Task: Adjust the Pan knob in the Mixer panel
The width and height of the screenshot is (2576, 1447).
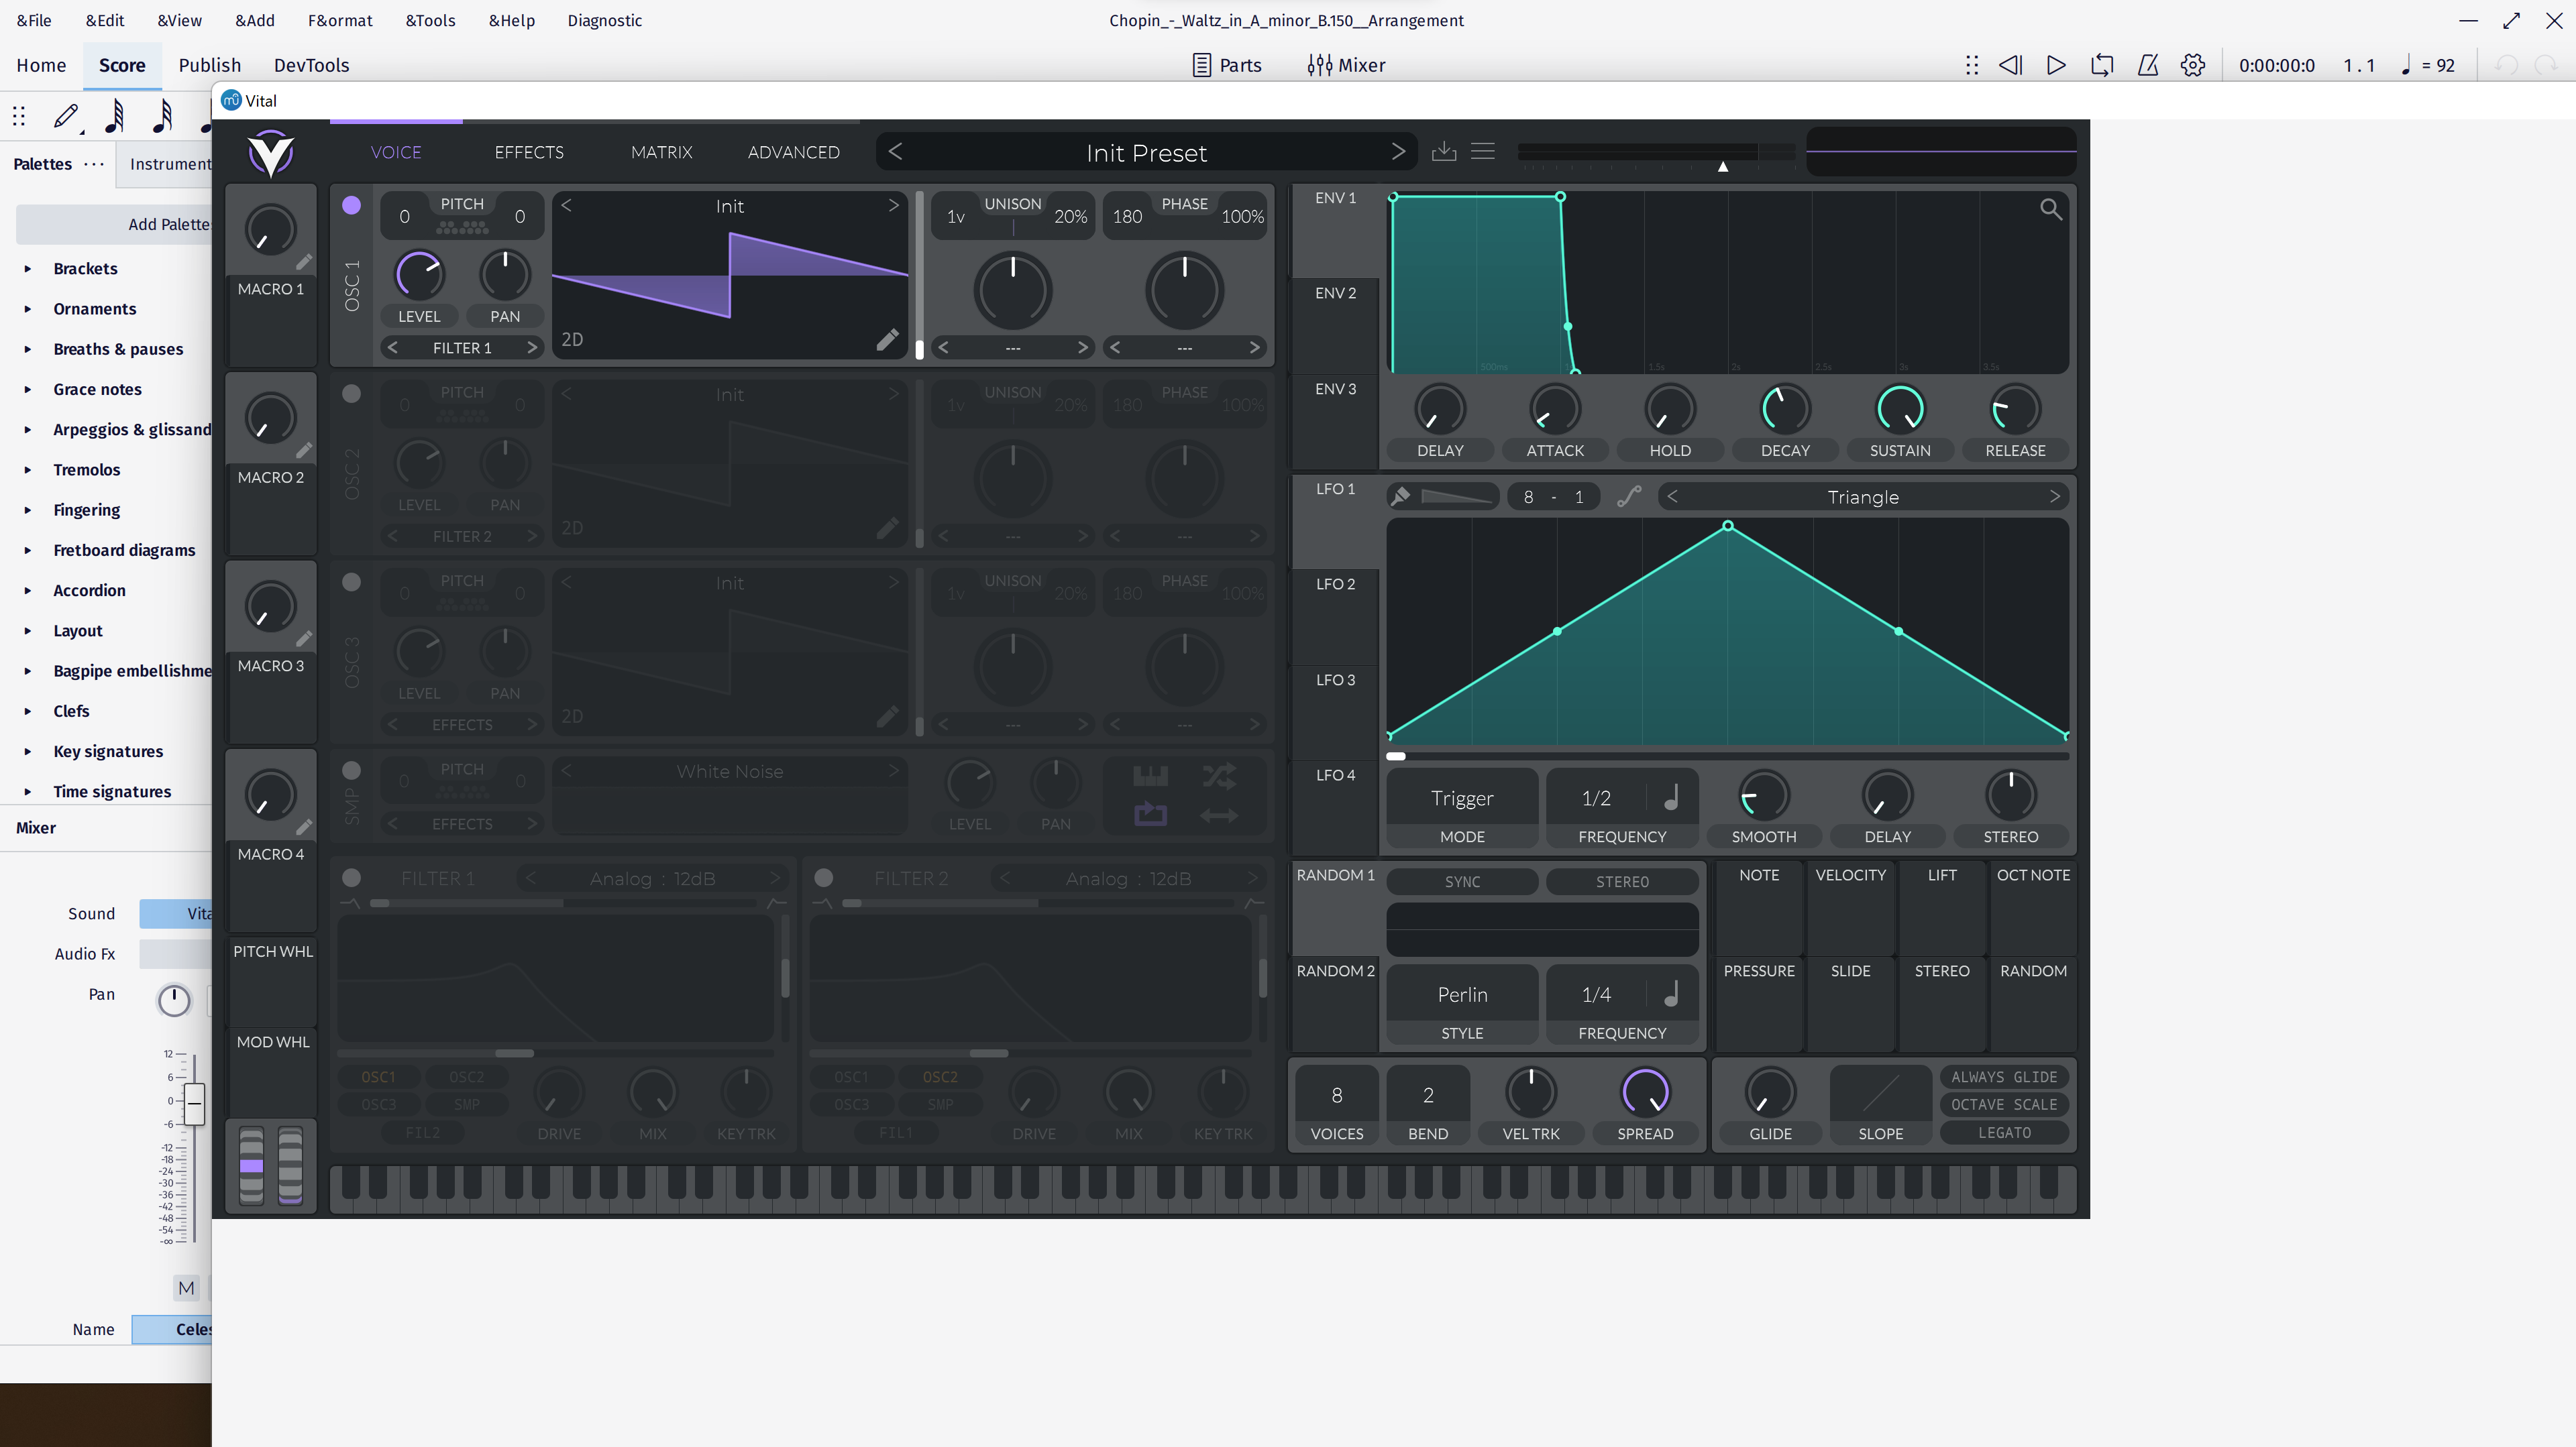Action: coord(174,1000)
